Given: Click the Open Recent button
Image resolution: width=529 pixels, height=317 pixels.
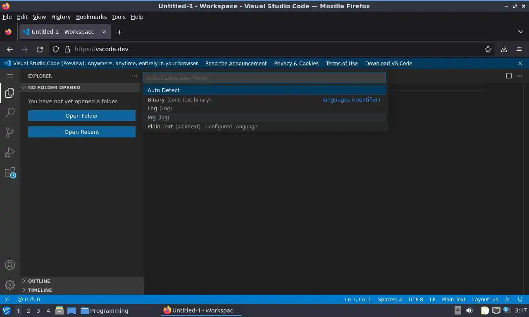Looking at the screenshot, I should pos(82,132).
